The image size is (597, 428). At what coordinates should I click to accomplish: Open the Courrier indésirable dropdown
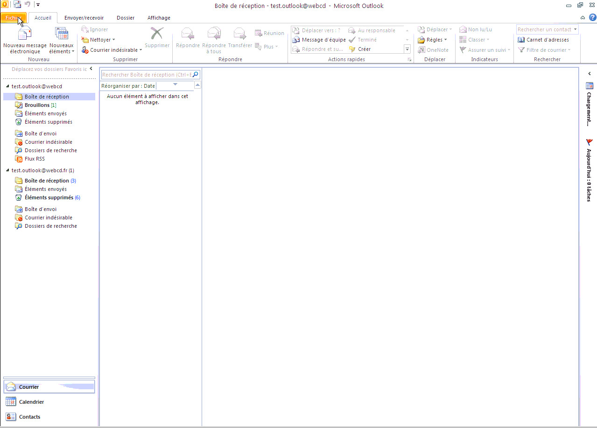point(112,50)
